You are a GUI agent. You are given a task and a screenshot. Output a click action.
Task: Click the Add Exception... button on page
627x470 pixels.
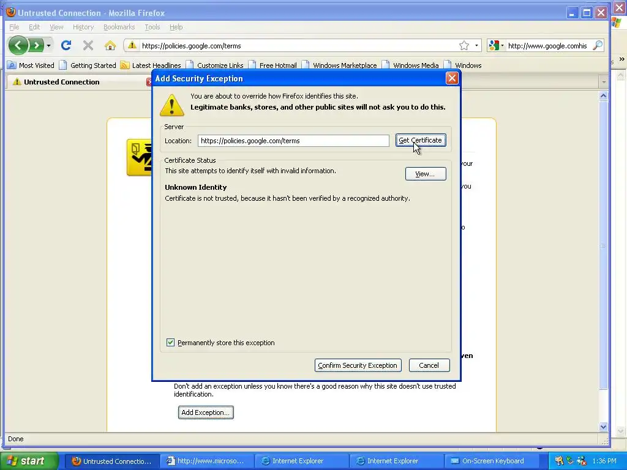206,412
